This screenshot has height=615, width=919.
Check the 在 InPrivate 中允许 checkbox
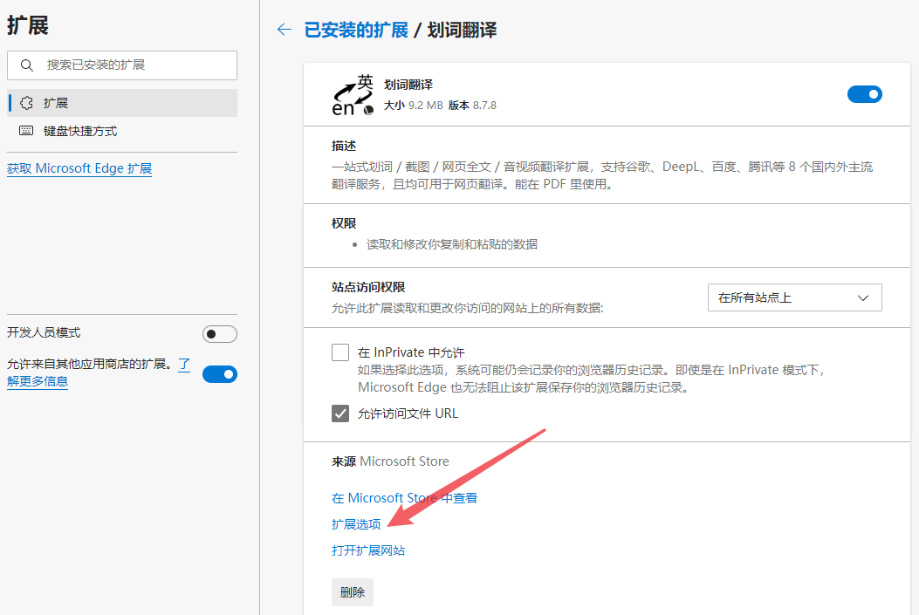[340, 352]
